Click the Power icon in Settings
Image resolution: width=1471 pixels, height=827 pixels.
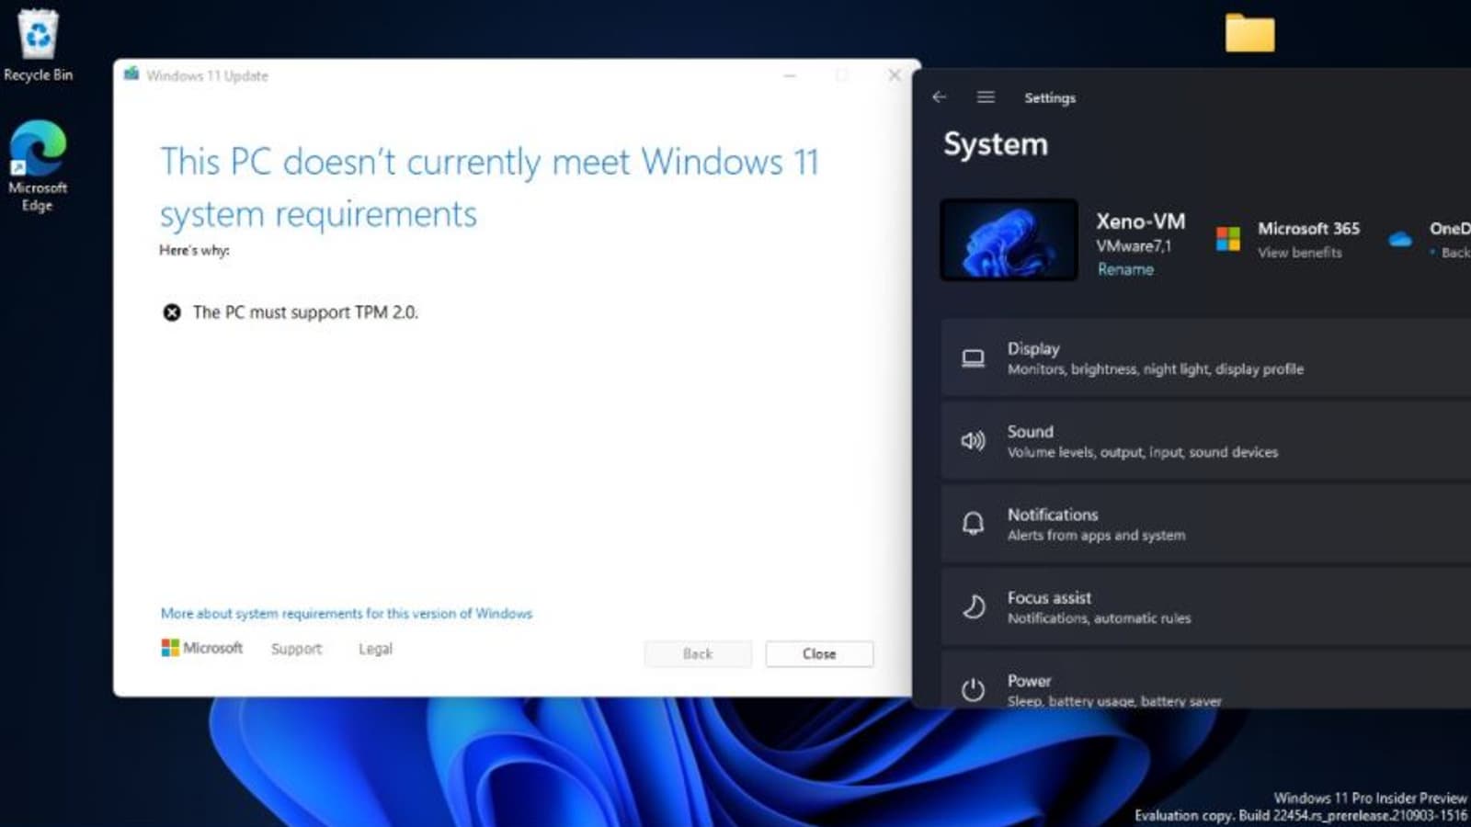[x=973, y=689]
